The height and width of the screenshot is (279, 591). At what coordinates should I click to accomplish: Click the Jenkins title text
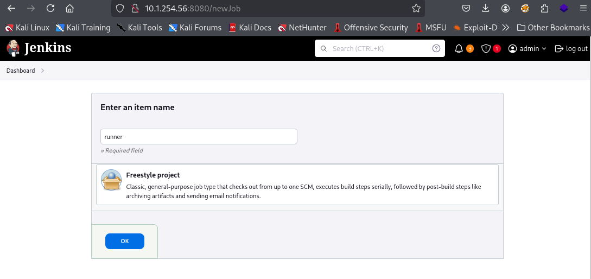(48, 48)
